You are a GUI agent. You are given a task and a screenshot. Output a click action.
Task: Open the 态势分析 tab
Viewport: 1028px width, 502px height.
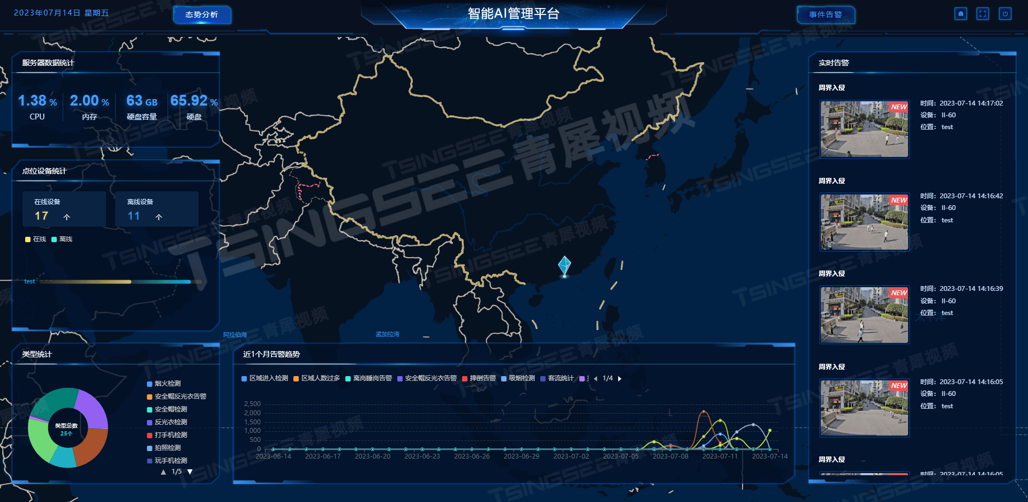[202, 14]
